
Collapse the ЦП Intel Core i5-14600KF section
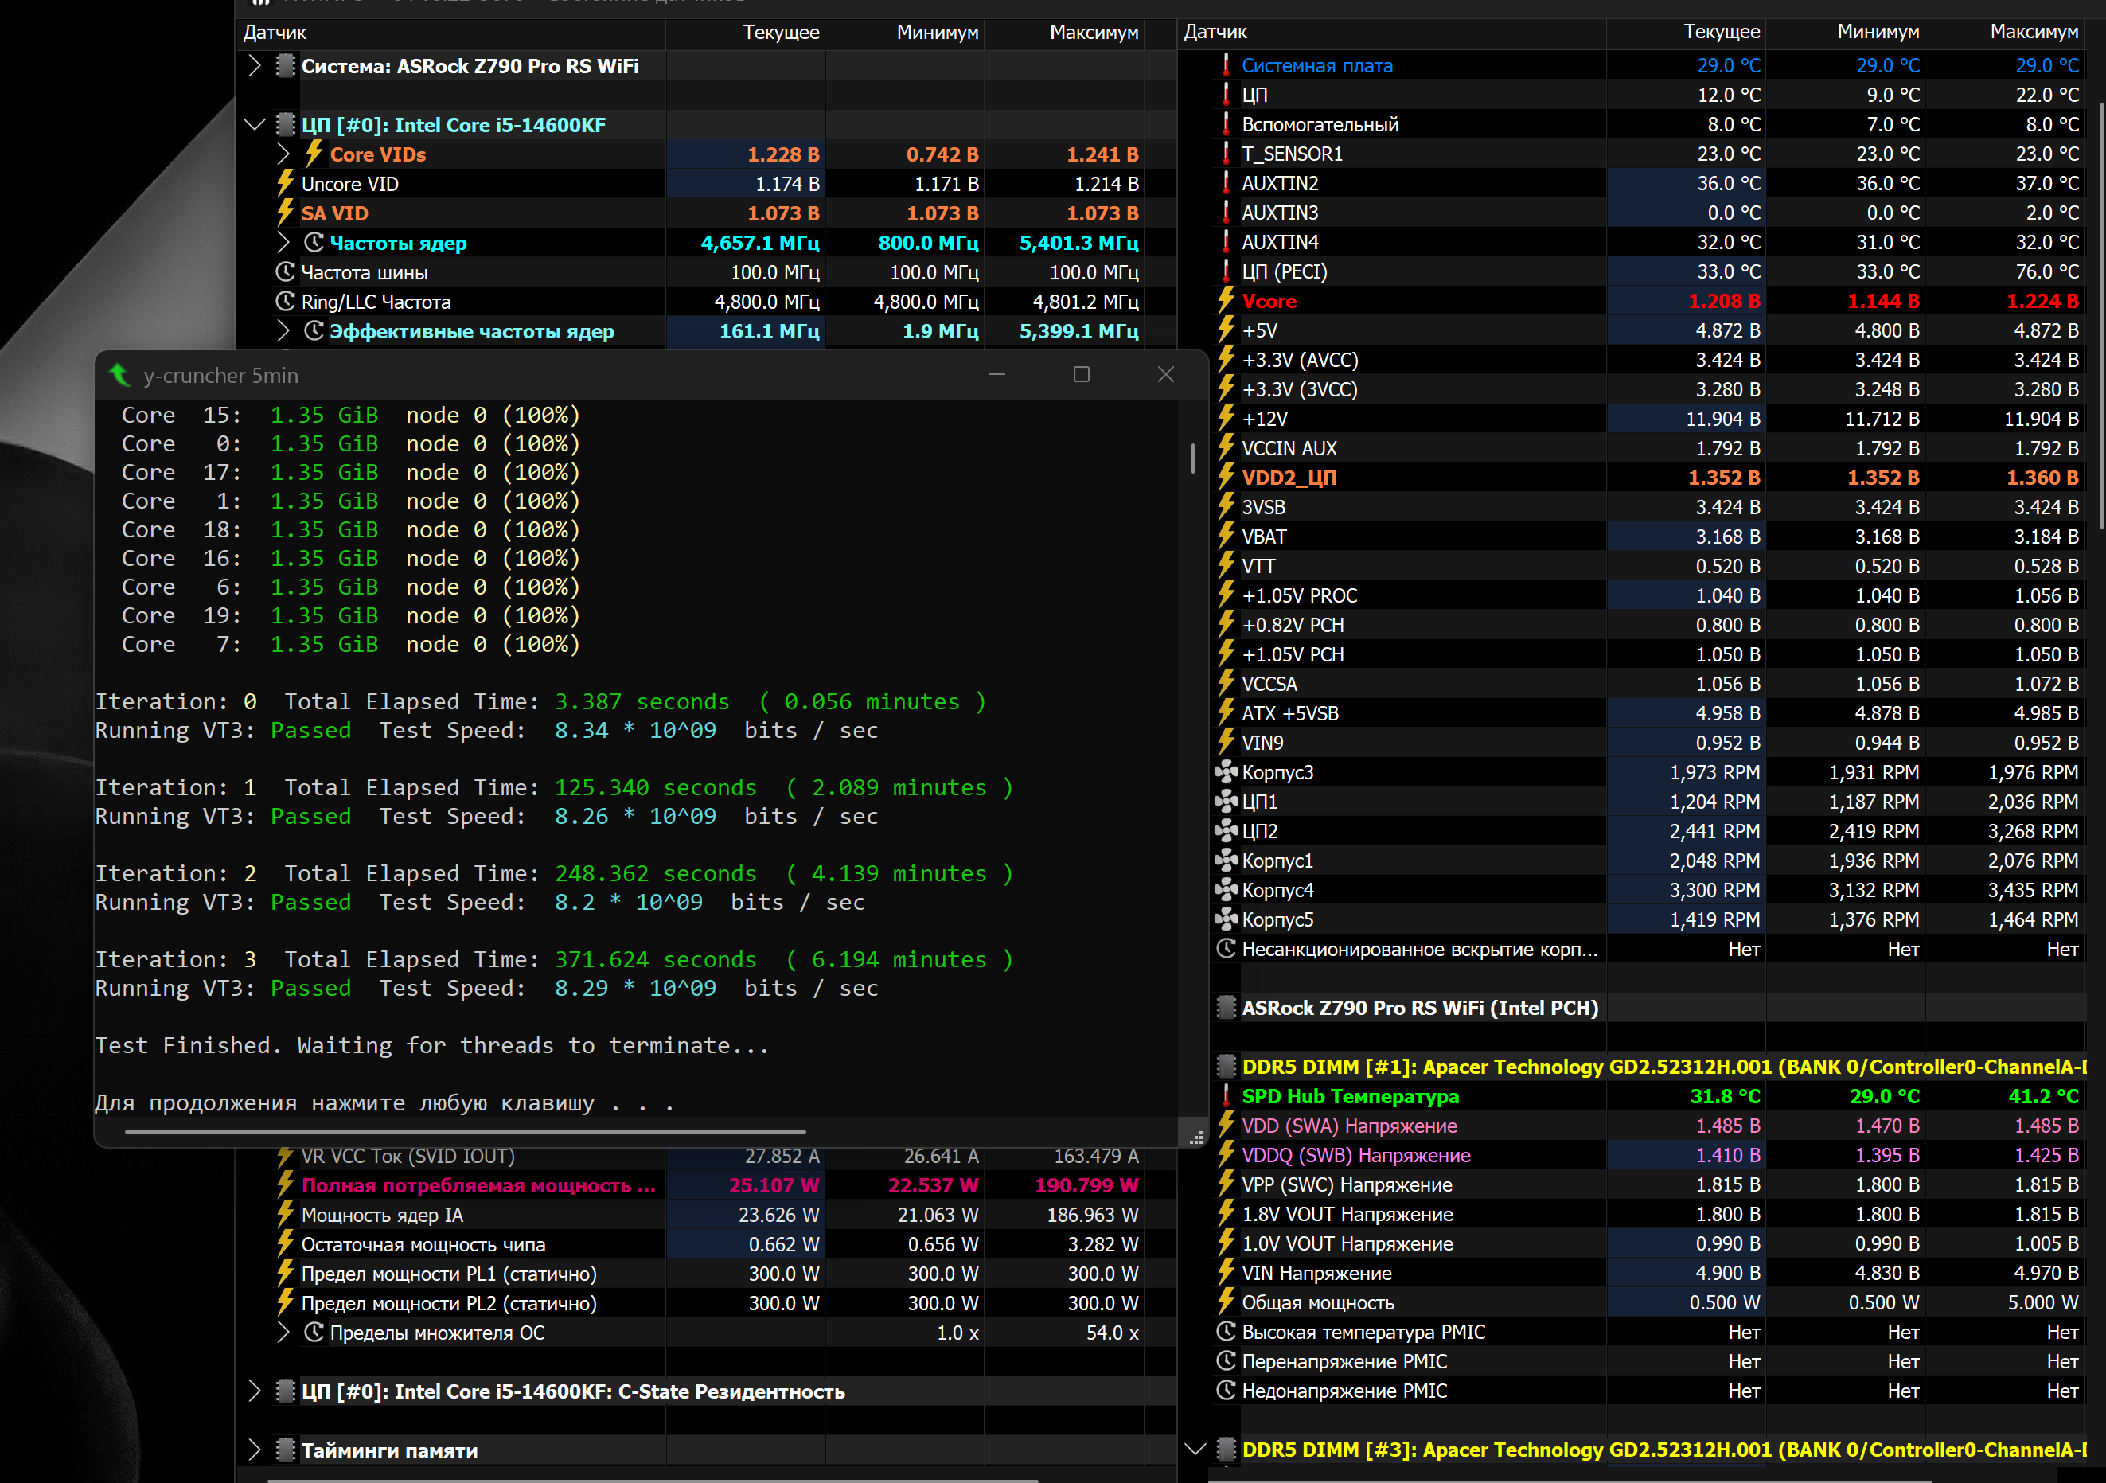pos(254,125)
